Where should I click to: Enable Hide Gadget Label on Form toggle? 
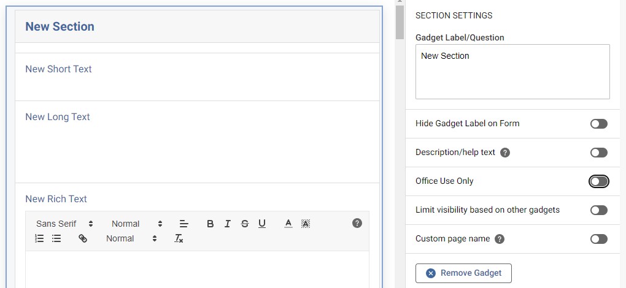(598, 124)
